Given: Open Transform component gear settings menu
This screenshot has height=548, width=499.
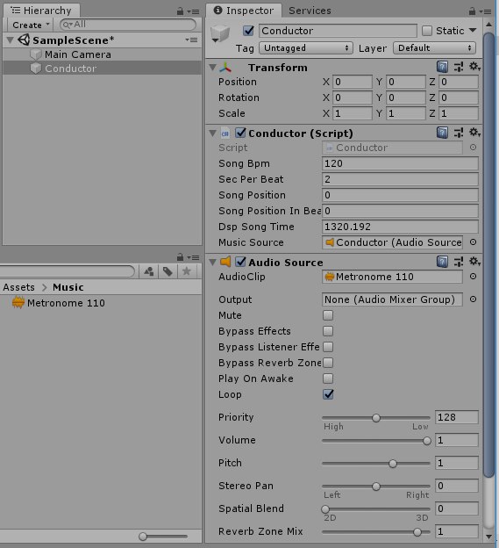Looking at the screenshot, I should 474,67.
